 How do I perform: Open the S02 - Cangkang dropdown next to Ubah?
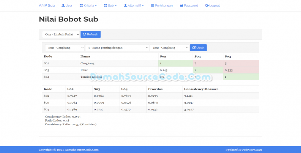tap(170, 48)
